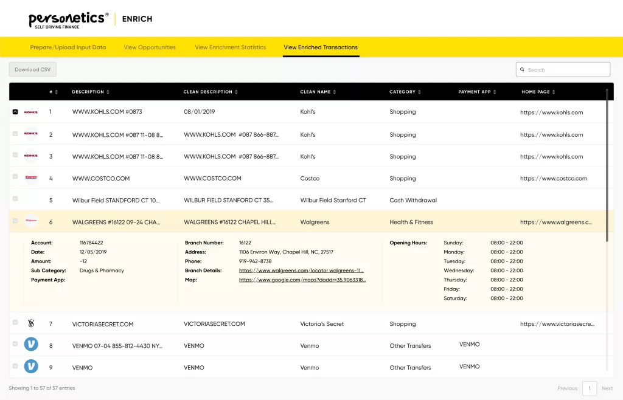
Task: Click the "WWW.KOHLS.COM #0873" description
Action: (107, 112)
